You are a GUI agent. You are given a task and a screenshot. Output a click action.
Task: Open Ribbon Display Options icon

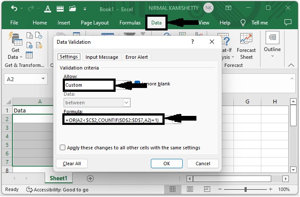(x=228, y=8)
